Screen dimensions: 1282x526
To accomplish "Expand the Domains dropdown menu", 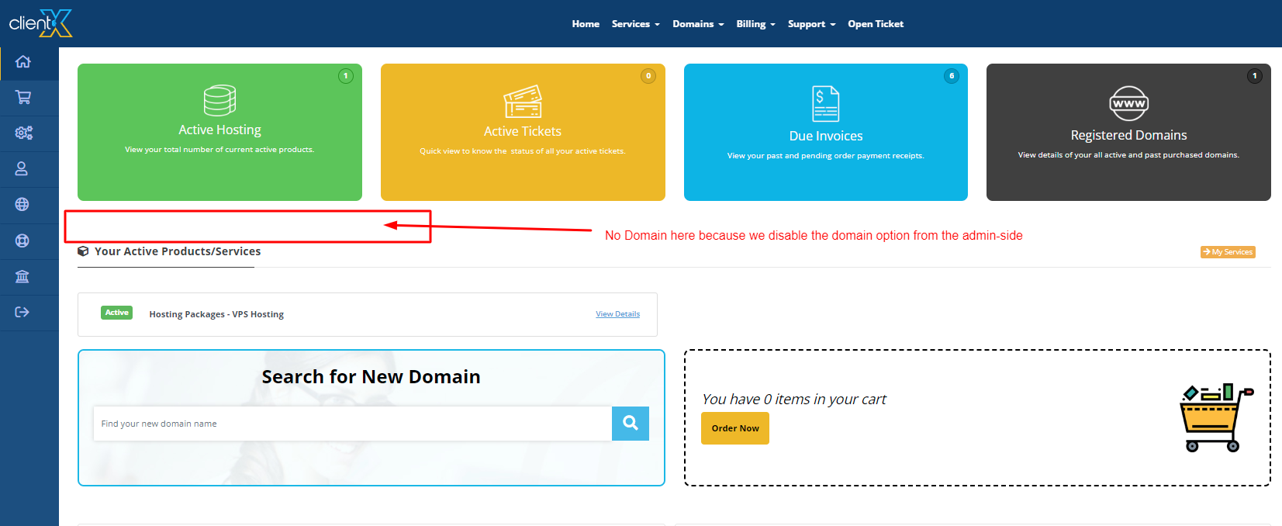I will click(x=698, y=24).
